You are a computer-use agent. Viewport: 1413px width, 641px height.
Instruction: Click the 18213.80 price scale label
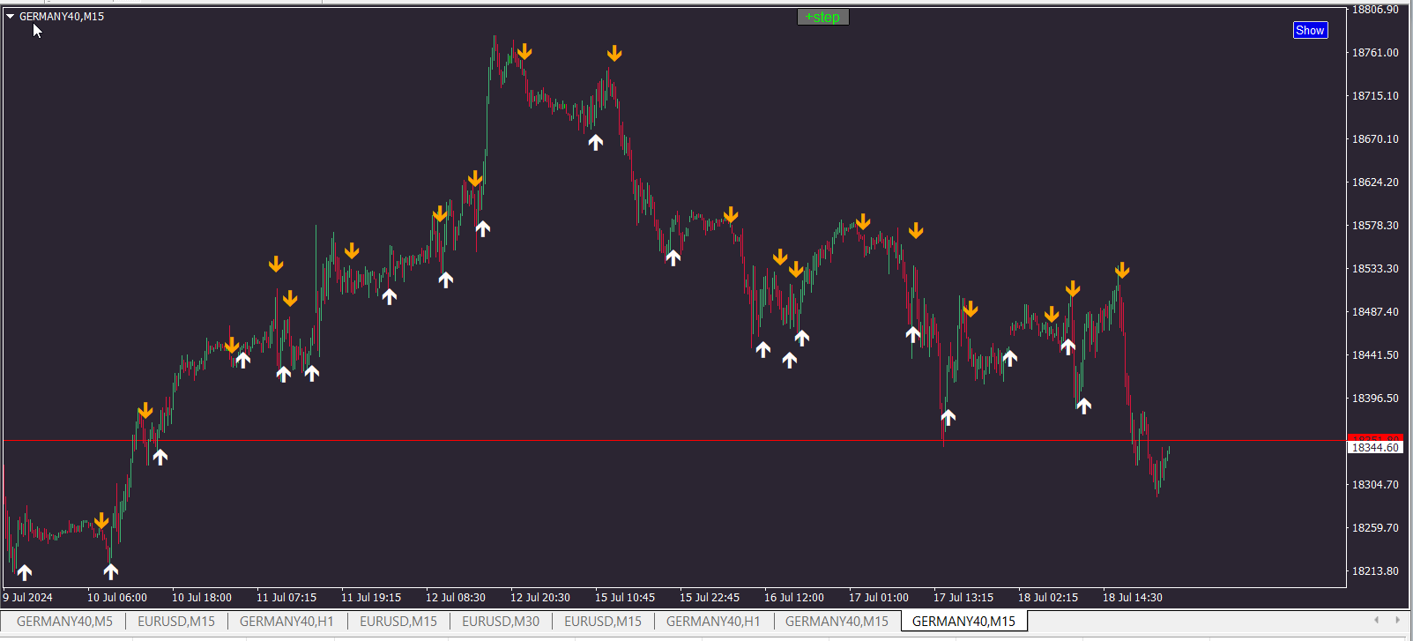pyautogui.click(x=1375, y=571)
